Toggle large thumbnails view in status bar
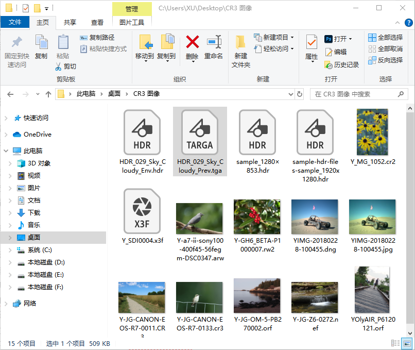Viewport: 415px width, 350px height. click(406, 343)
